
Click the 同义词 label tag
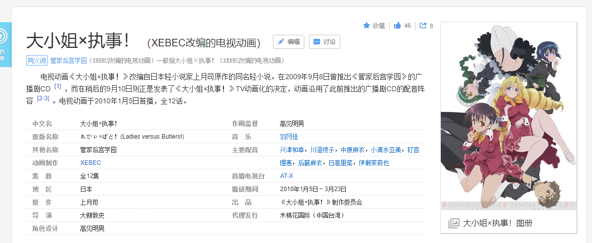point(36,60)
